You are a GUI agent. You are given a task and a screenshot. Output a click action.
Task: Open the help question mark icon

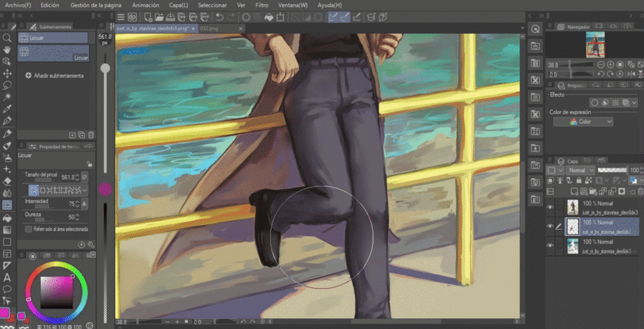tap(383, 17)
